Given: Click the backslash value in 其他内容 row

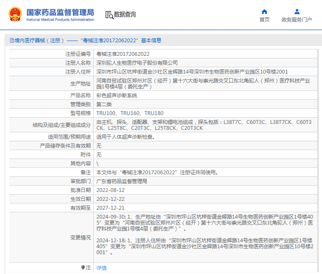Looking at the screenshot, I should 97,164.
